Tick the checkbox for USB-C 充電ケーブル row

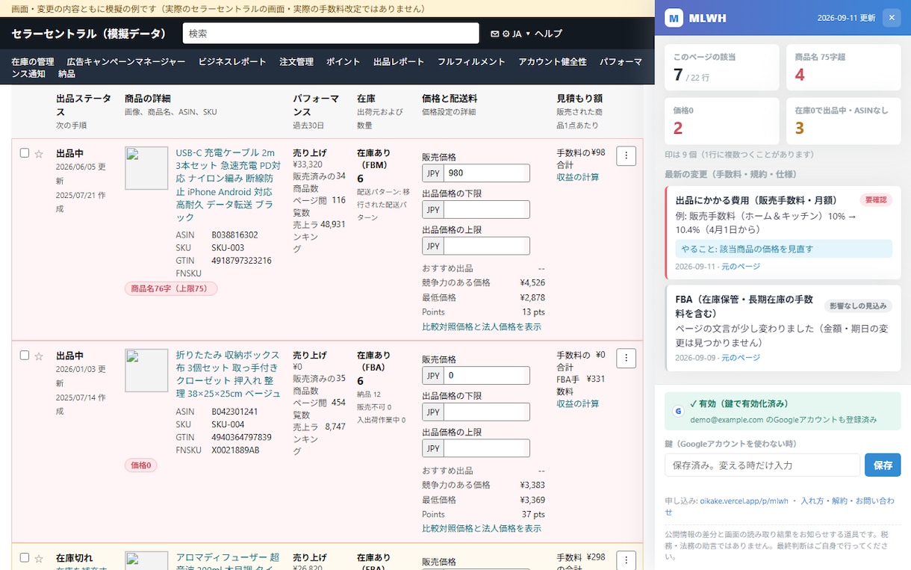(25, 153)
